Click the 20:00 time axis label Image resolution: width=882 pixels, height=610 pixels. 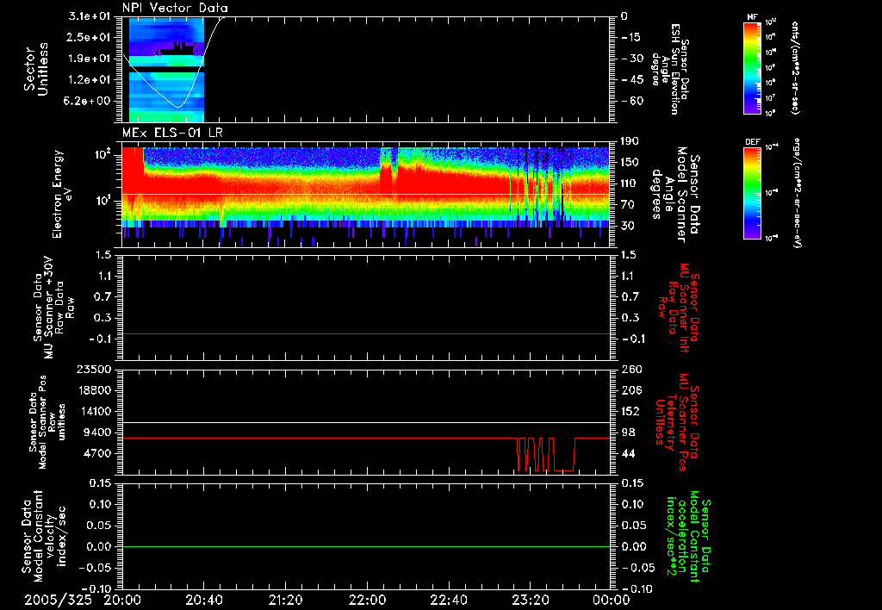tap(122, 600)
